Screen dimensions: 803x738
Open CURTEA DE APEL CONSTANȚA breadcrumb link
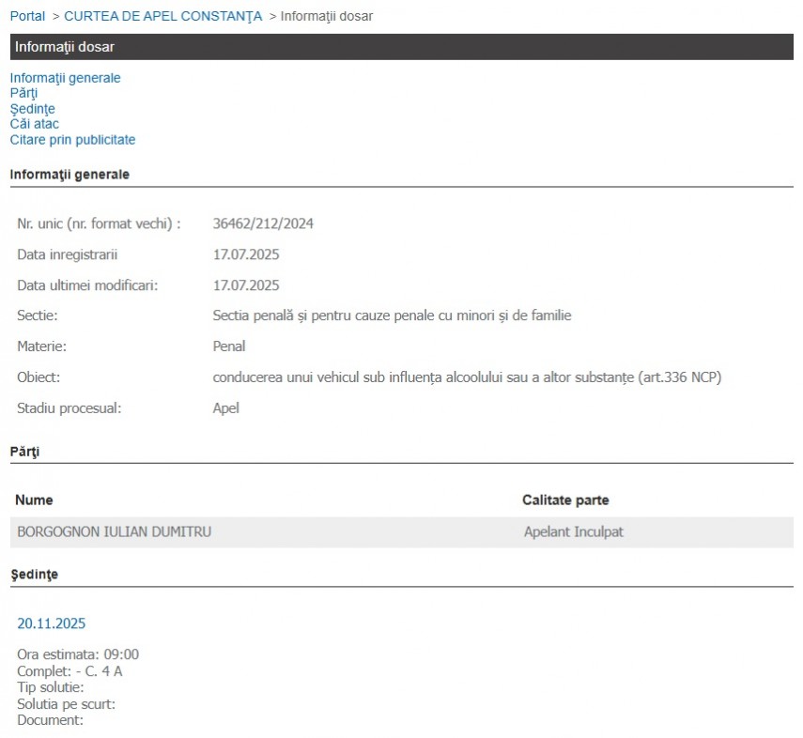[x=162, y=16]
